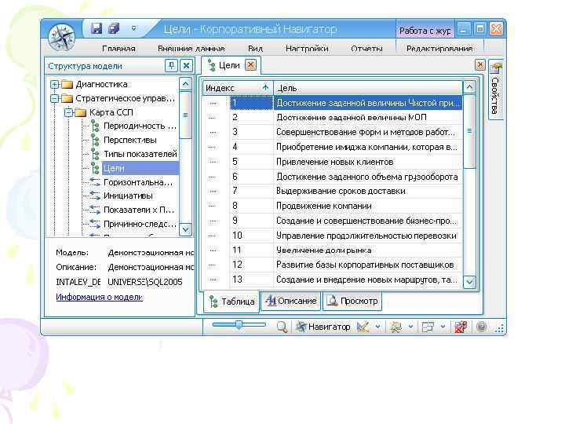Image resolution: width=565 pixels, height=424 pixels.
Task: Select the Работа с журналом context tab
Action: pyautogui.click(x=425, y=31)
